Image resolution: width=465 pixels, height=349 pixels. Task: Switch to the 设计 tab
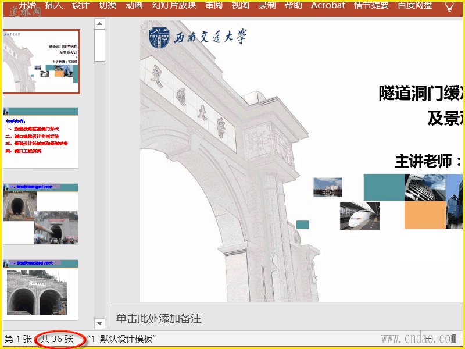pyautogui.click(x=81, y=5)
